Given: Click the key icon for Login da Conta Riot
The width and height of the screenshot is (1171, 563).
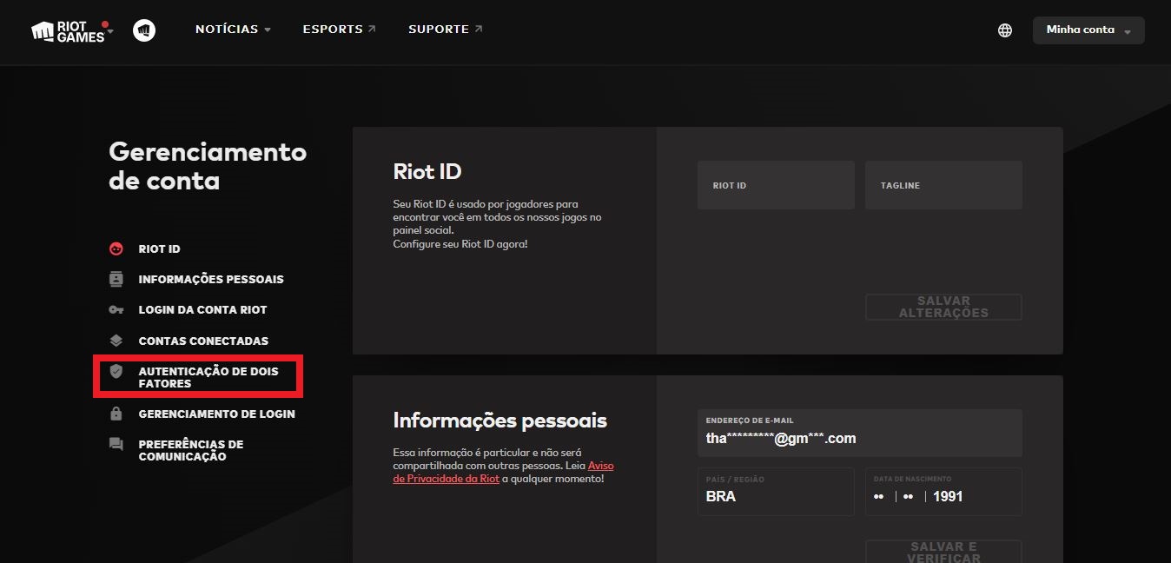Looking at the screenshot, I should click(116, 309).
